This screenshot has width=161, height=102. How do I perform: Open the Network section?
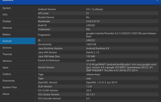(x=18, y=28)
